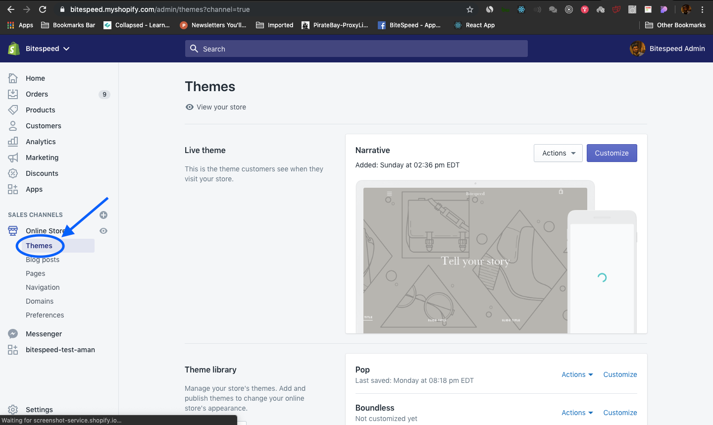Click View your store link
The width and height of the screenshot is (713, 425).
215,107
